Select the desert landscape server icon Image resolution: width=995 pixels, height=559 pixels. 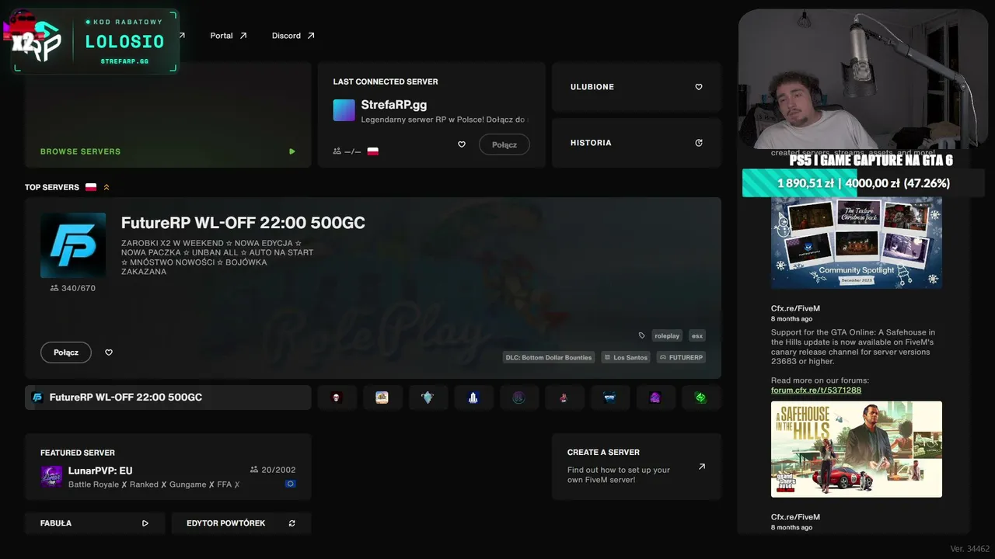tap(382, 398)
